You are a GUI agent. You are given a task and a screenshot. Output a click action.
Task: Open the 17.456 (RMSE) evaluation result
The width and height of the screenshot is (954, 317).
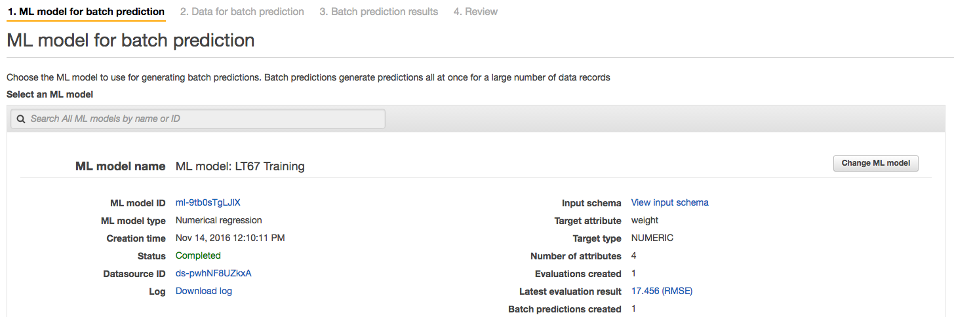tap(662, 291)
